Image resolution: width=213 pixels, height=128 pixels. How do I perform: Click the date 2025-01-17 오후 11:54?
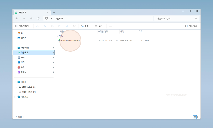(x=108, y=40)
